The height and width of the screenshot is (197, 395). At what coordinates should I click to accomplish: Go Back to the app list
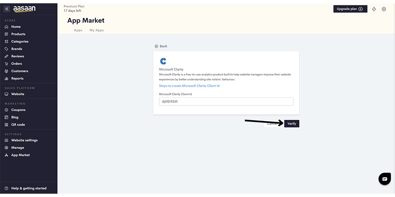[161, 46]
